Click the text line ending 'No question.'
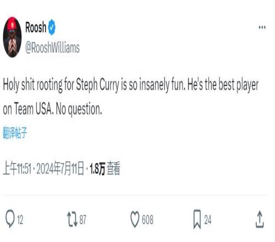This screenshot has width=275, height=242. 52,109
